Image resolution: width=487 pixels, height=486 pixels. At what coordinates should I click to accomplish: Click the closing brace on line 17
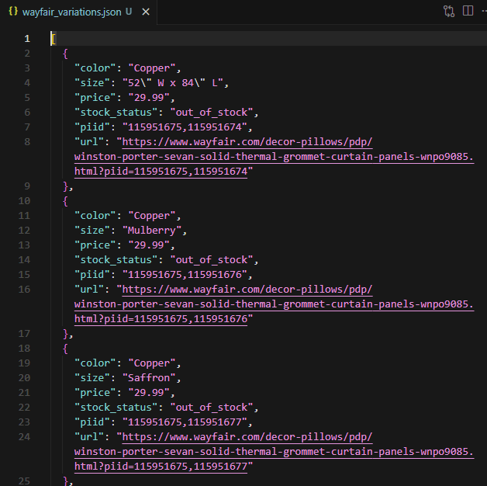click(65, 334)
